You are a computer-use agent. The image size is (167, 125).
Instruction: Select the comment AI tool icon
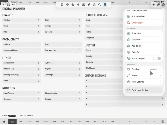pos(94,5)
